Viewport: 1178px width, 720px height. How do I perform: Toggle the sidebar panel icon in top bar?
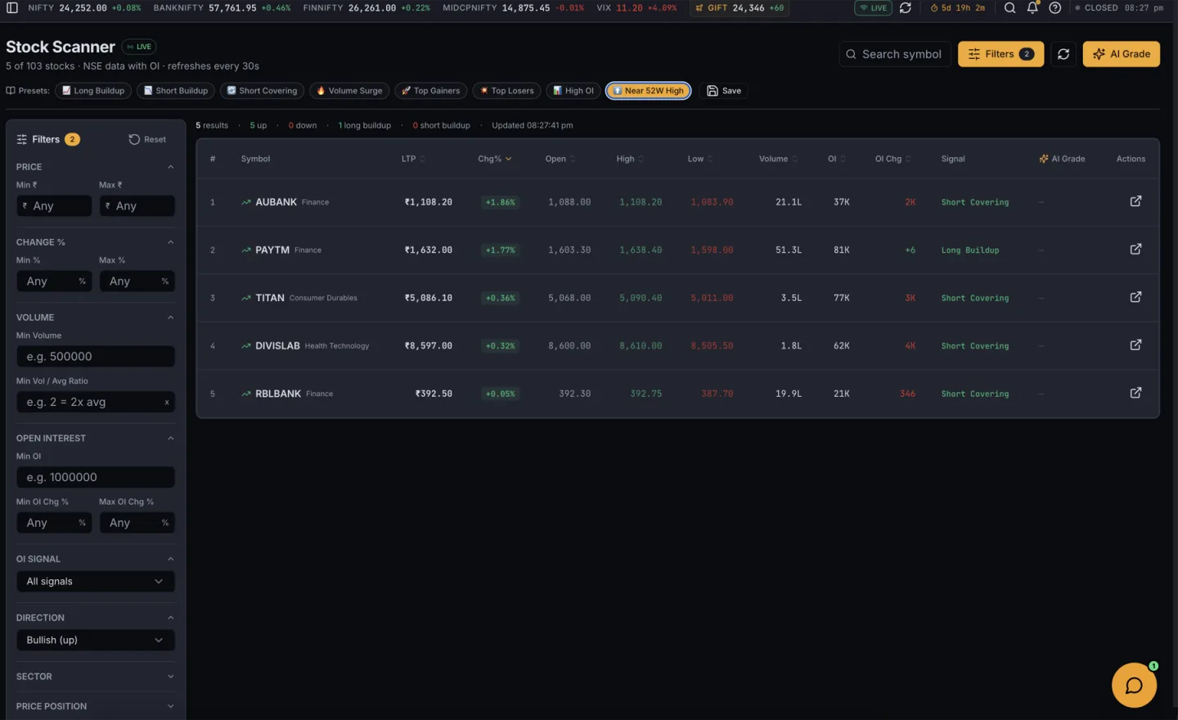tap(12, 8)
